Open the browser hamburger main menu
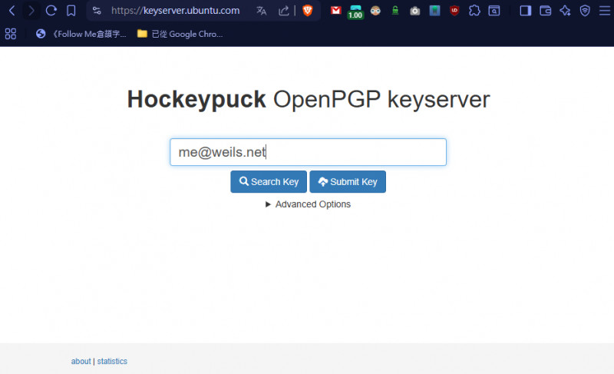Viewport: 614px width, 374px height. (x=604, y=11)
